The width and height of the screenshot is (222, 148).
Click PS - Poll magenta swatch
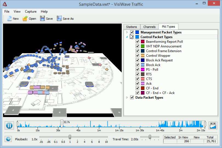tap(143, 70)
